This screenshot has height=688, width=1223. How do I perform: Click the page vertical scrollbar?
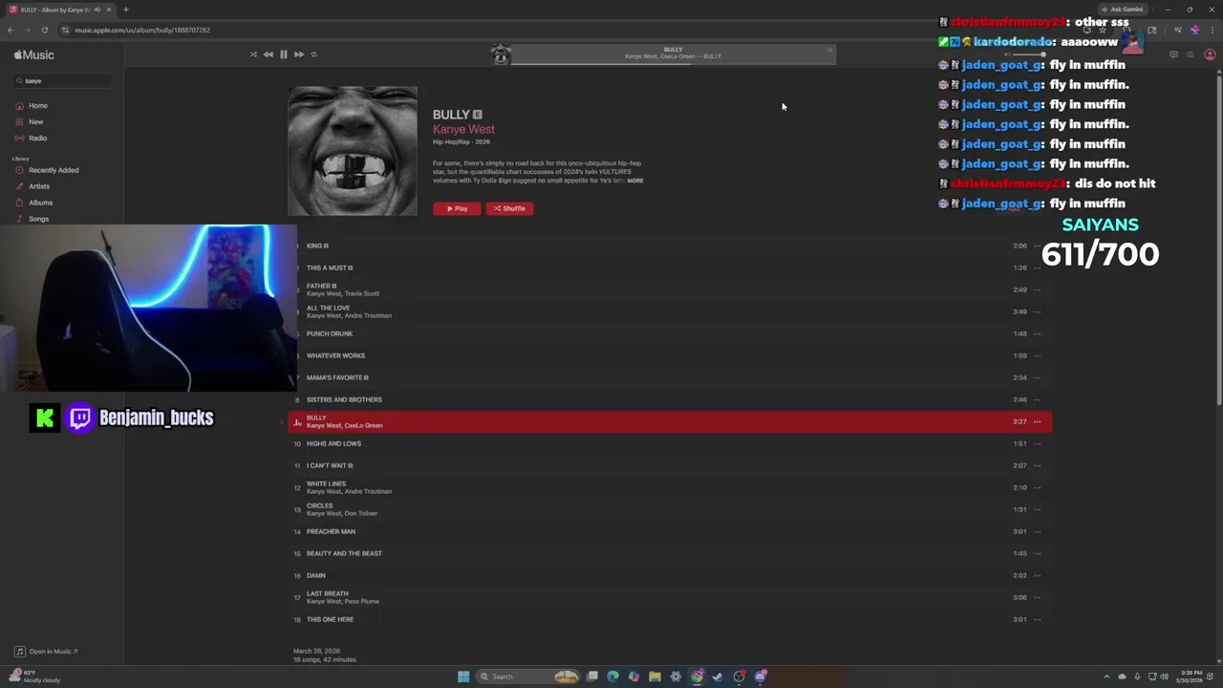coord(1218,239)
